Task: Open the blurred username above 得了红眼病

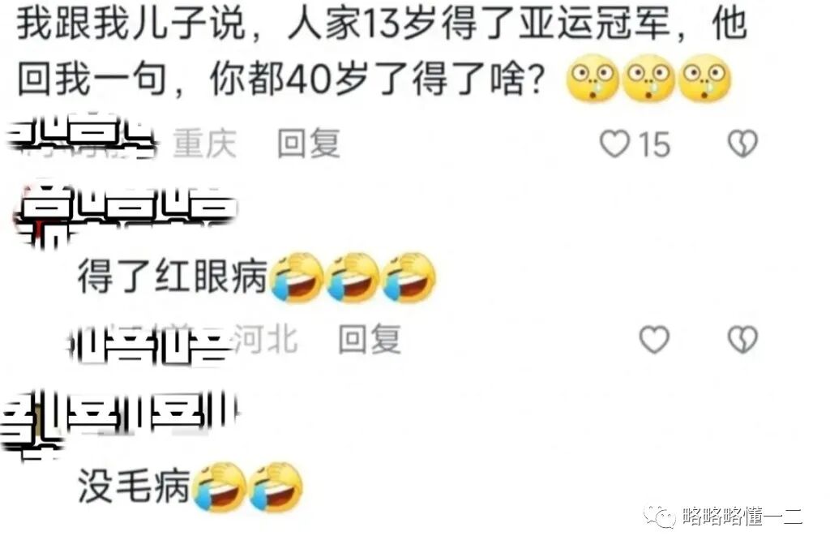Action: 126,213
